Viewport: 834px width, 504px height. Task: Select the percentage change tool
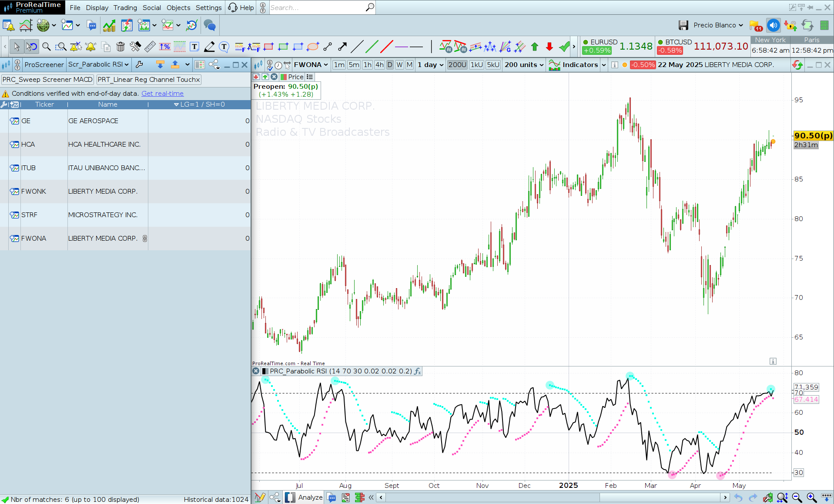pyautogui.click(x=165, y=47)
